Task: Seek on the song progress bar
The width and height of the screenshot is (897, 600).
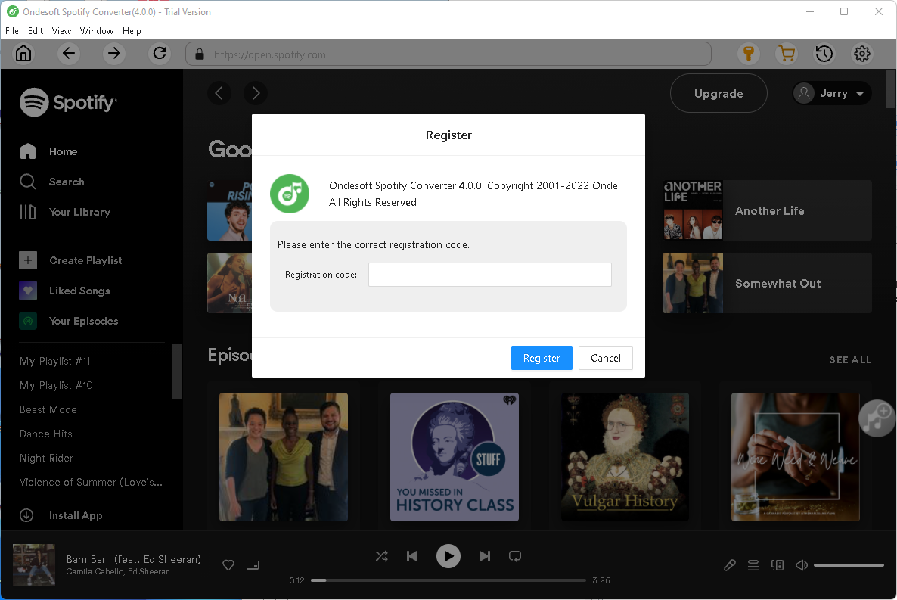Action: [x=448, y=580]
